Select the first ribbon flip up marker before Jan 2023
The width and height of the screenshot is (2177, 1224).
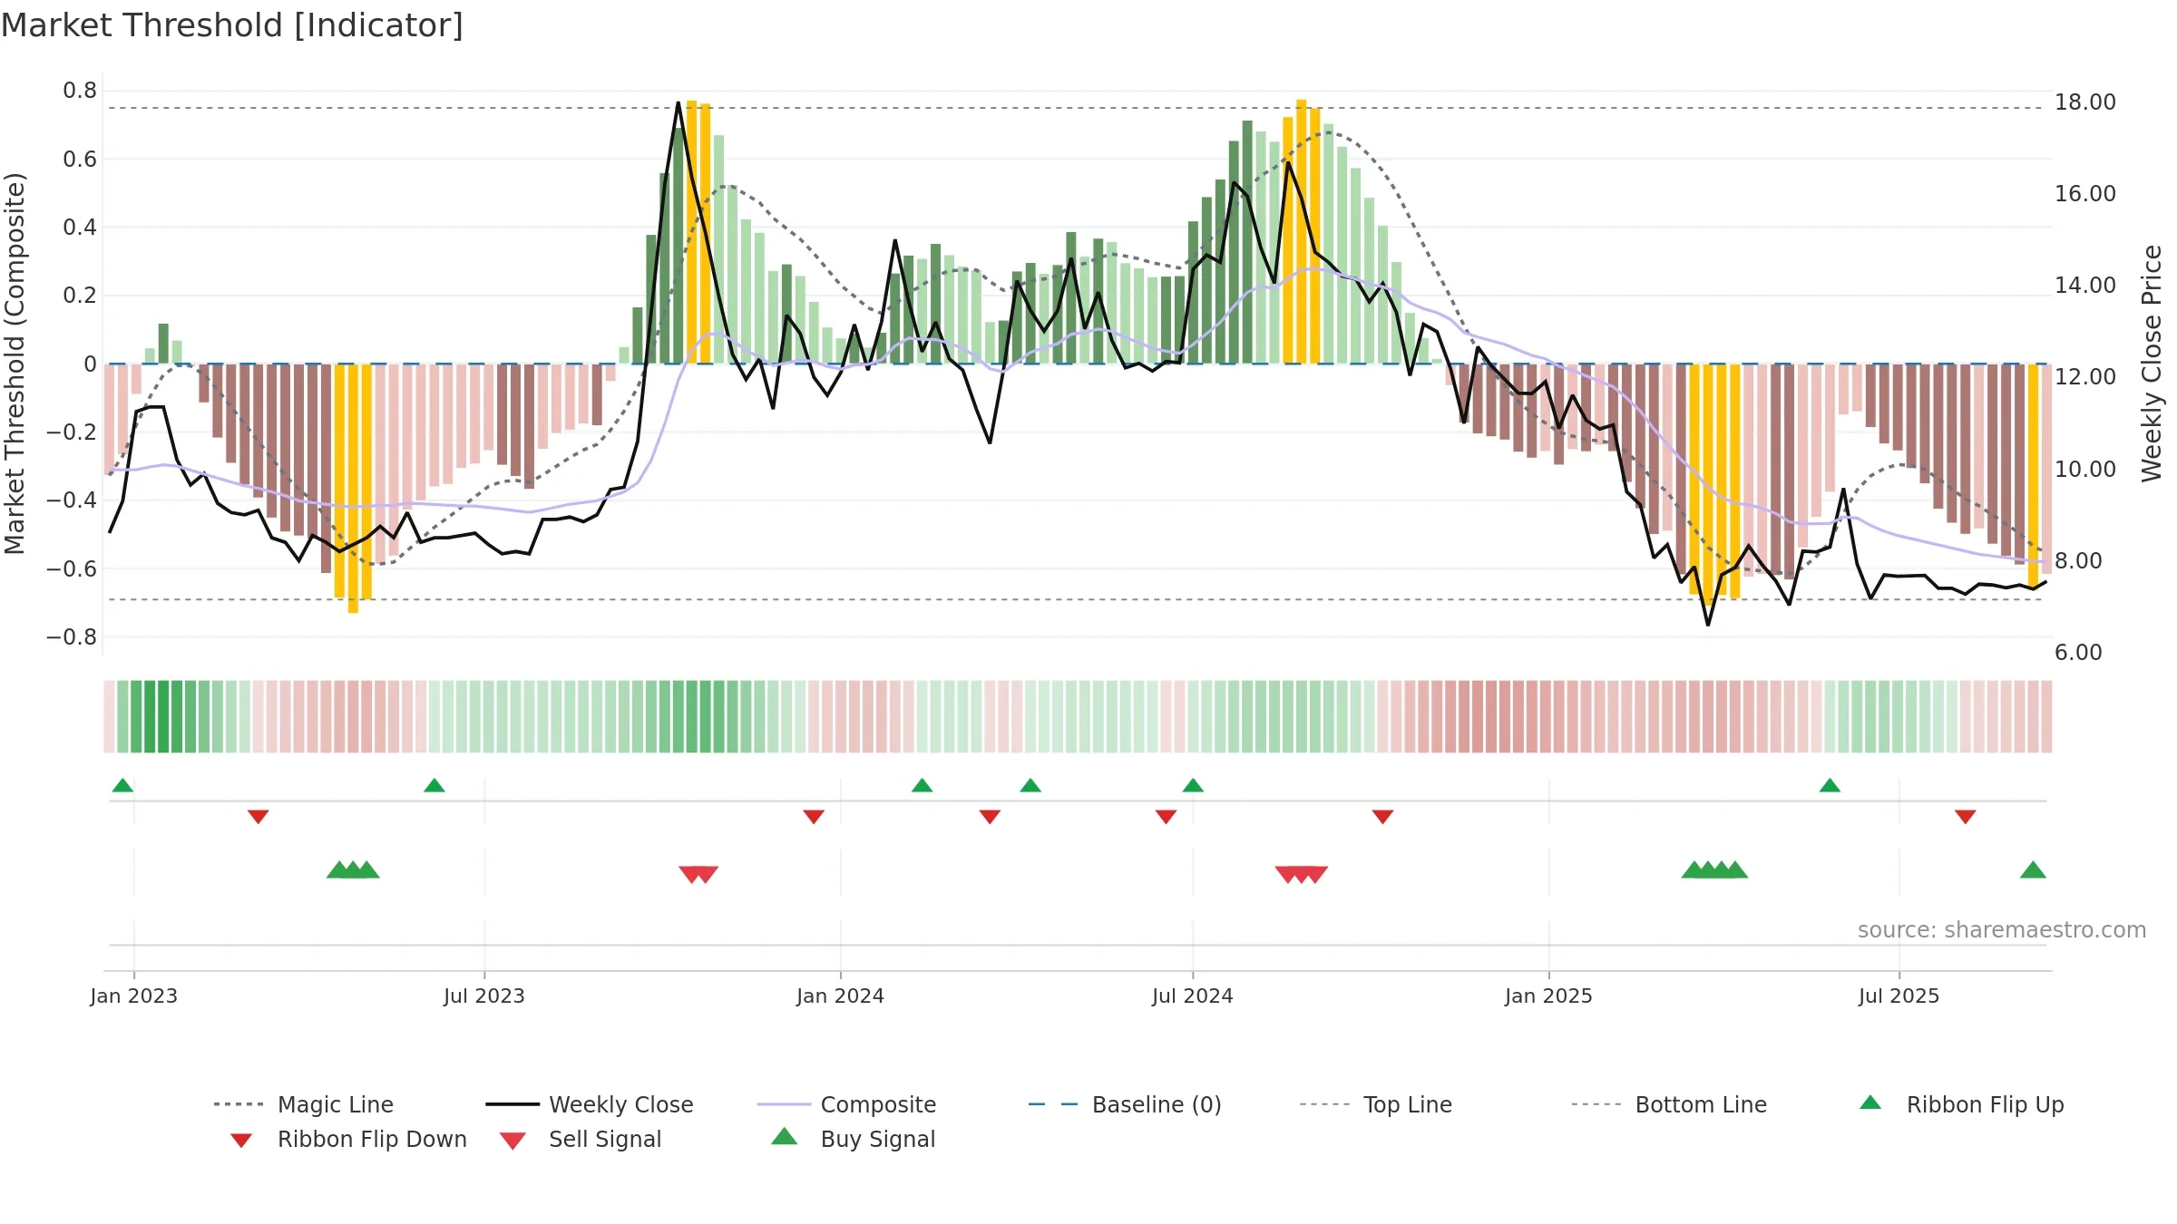122,785
